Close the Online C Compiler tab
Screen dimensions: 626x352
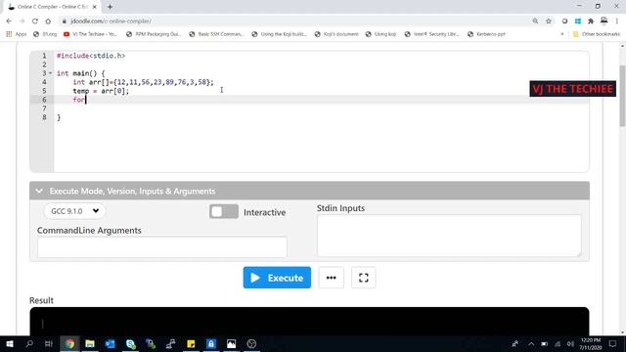pyautogui.click(x=95, y=7)
